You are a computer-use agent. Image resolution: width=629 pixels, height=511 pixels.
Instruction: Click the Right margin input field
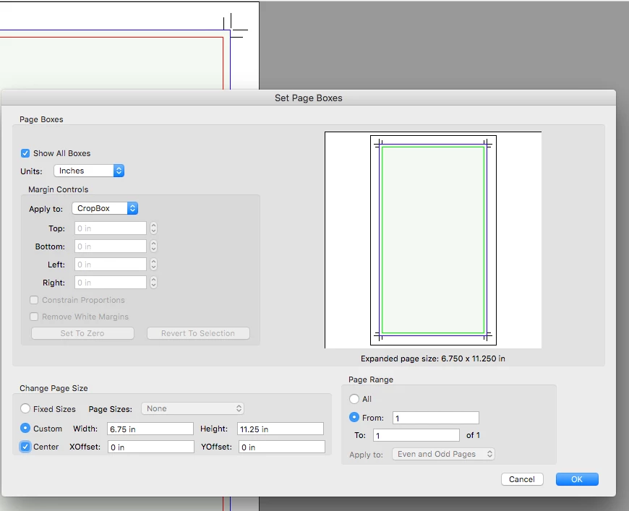[111, 283]
